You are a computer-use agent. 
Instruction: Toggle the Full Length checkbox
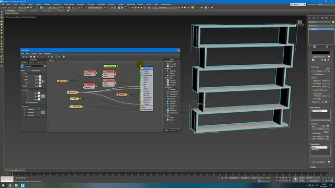(313, 133)
